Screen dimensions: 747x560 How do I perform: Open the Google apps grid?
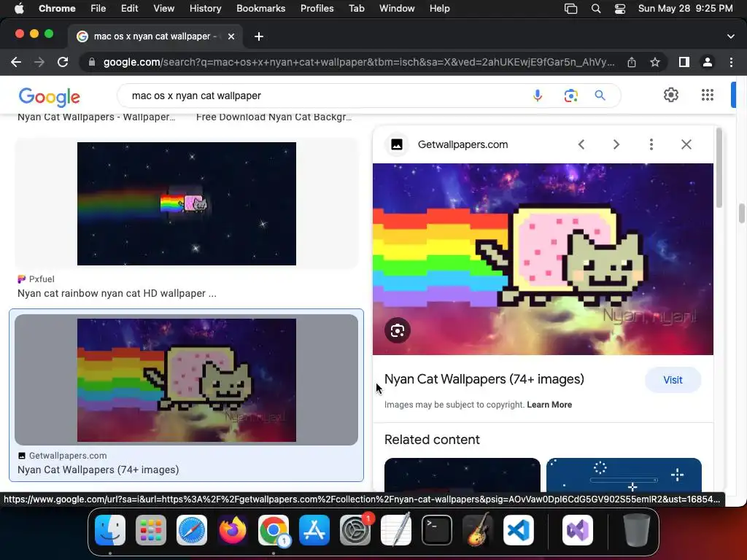(x=708, y=95)
